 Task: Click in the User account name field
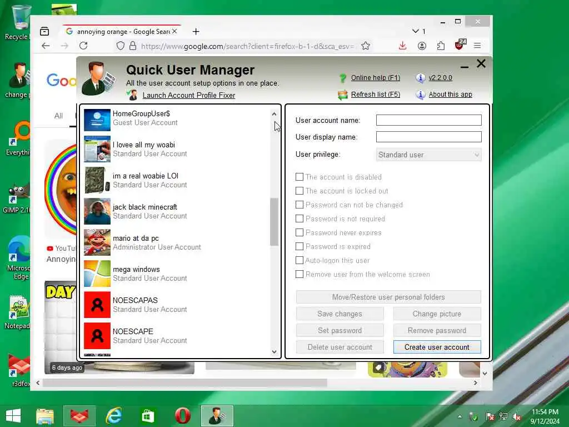[x=428, y=120]
